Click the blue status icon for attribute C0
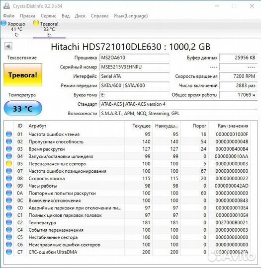The height and width of the screenshot is (268, 261). 9,207
